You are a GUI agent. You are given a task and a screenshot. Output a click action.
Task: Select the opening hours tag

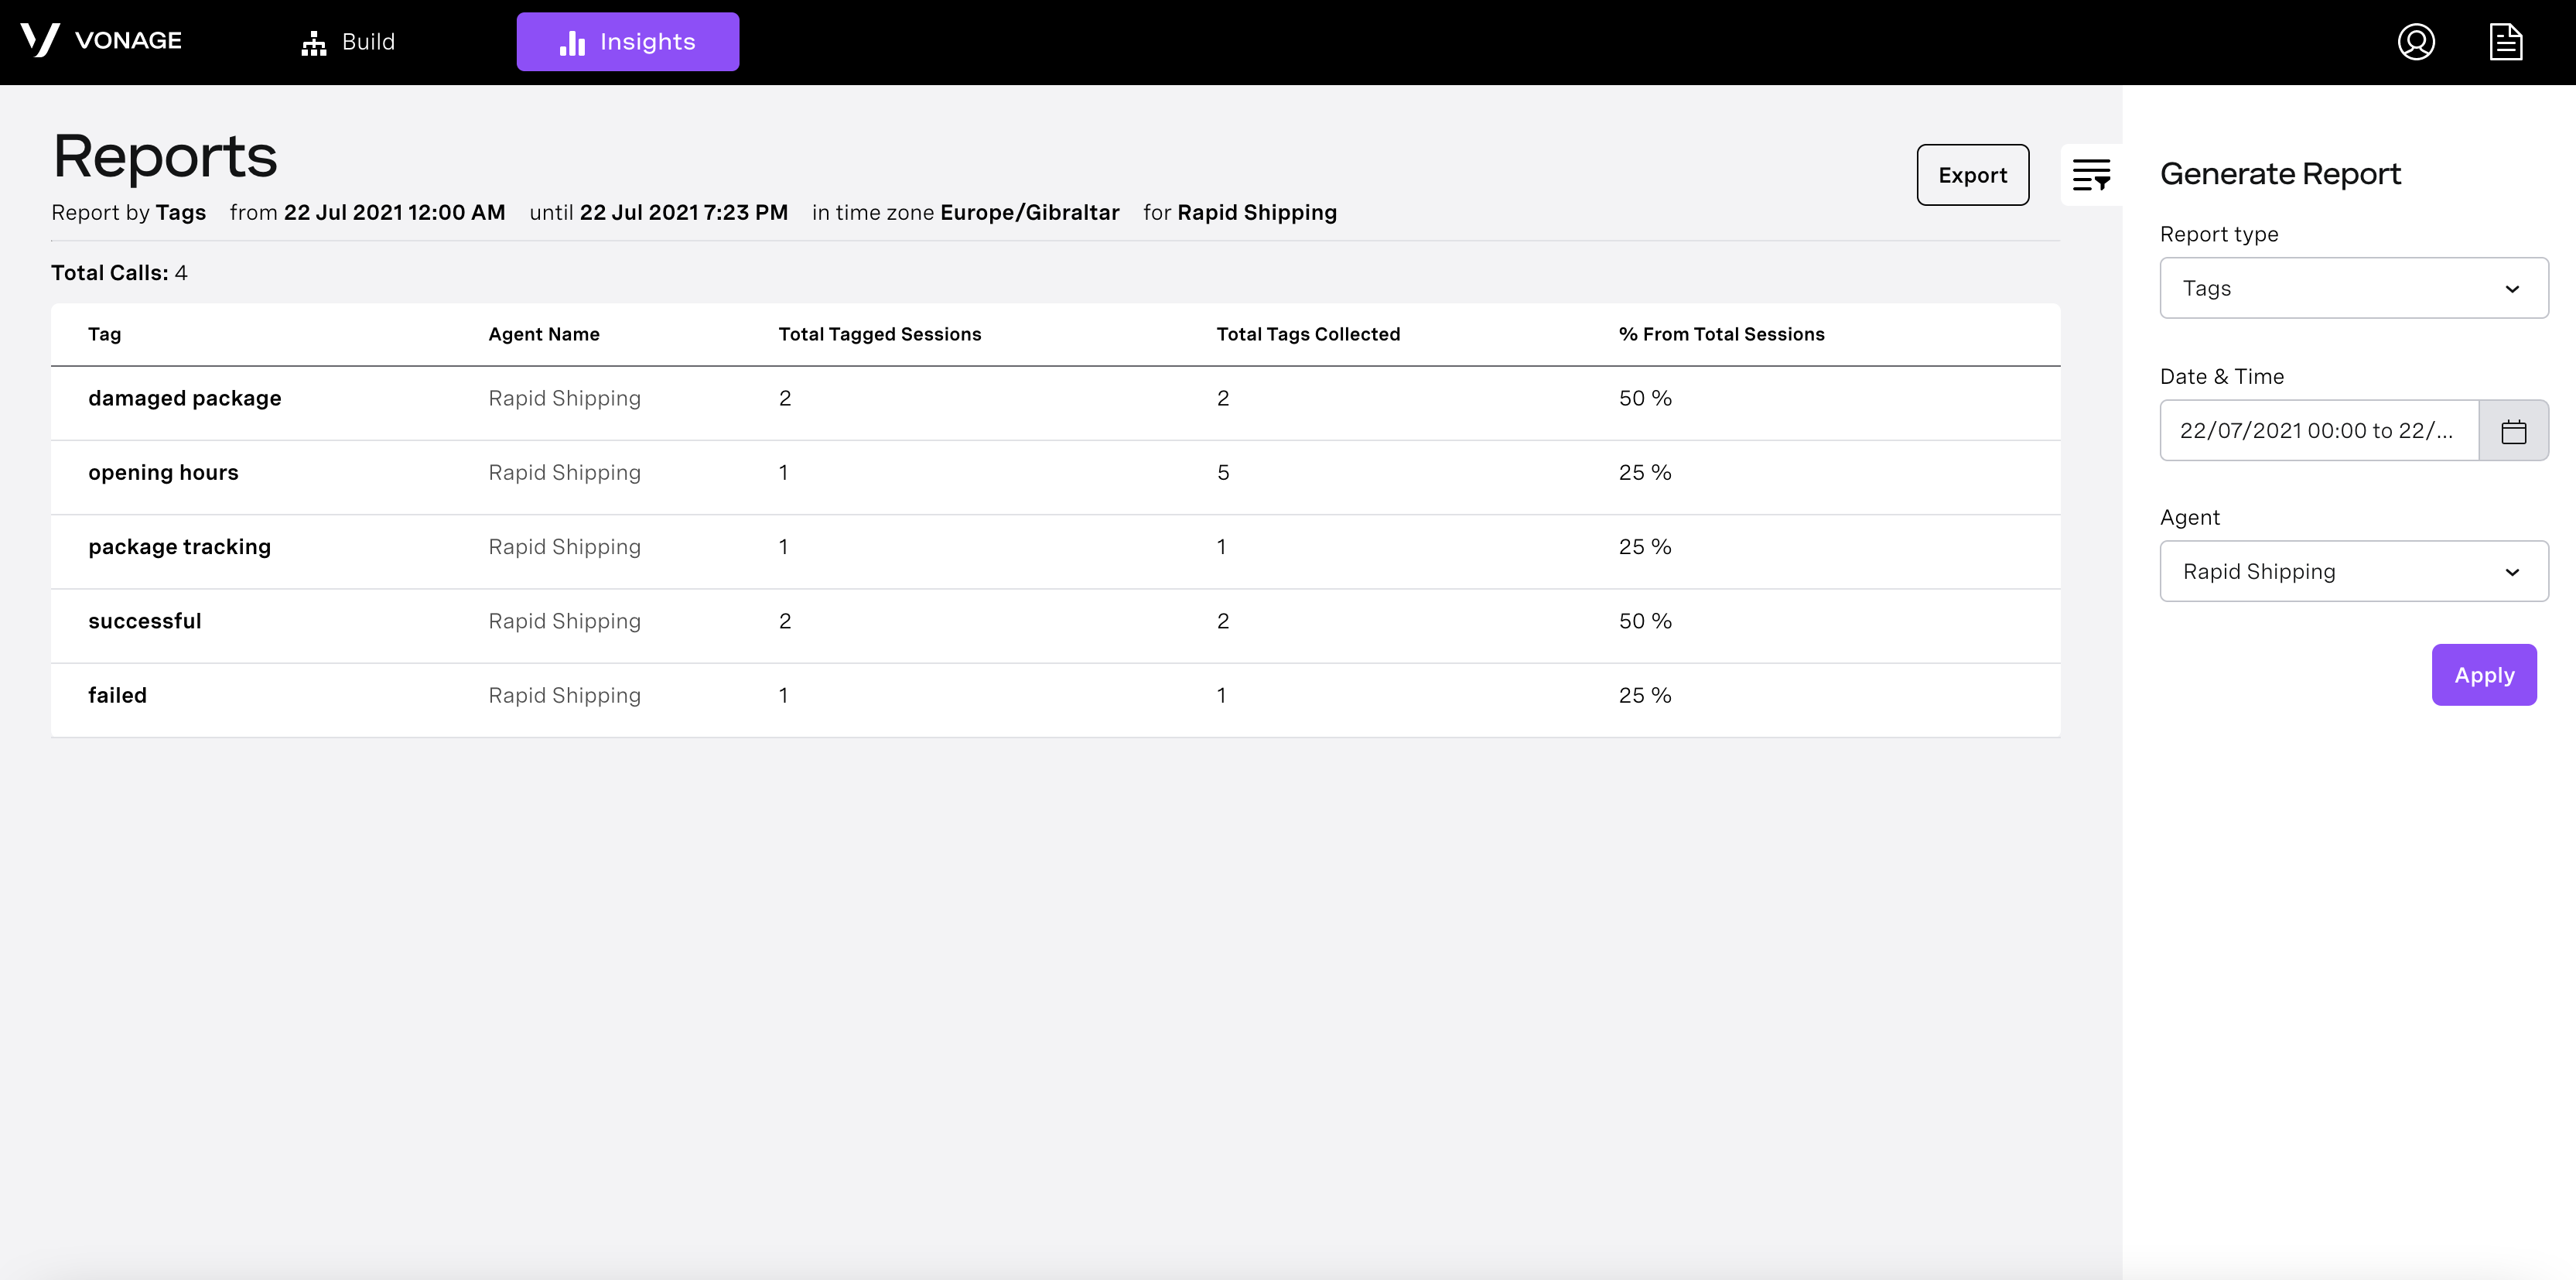tap(163, 472)
